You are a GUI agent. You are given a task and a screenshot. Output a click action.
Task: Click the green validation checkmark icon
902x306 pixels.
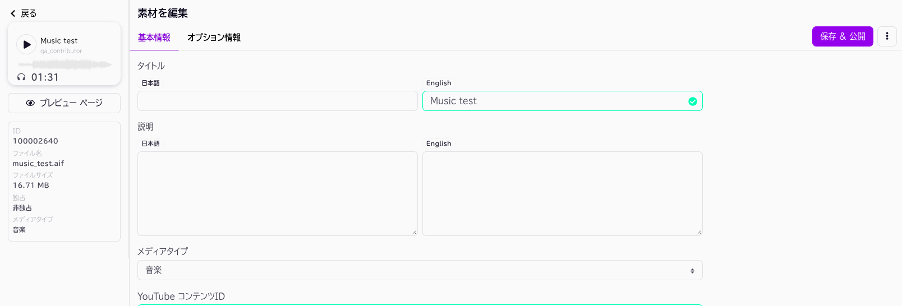click(693, 101)
